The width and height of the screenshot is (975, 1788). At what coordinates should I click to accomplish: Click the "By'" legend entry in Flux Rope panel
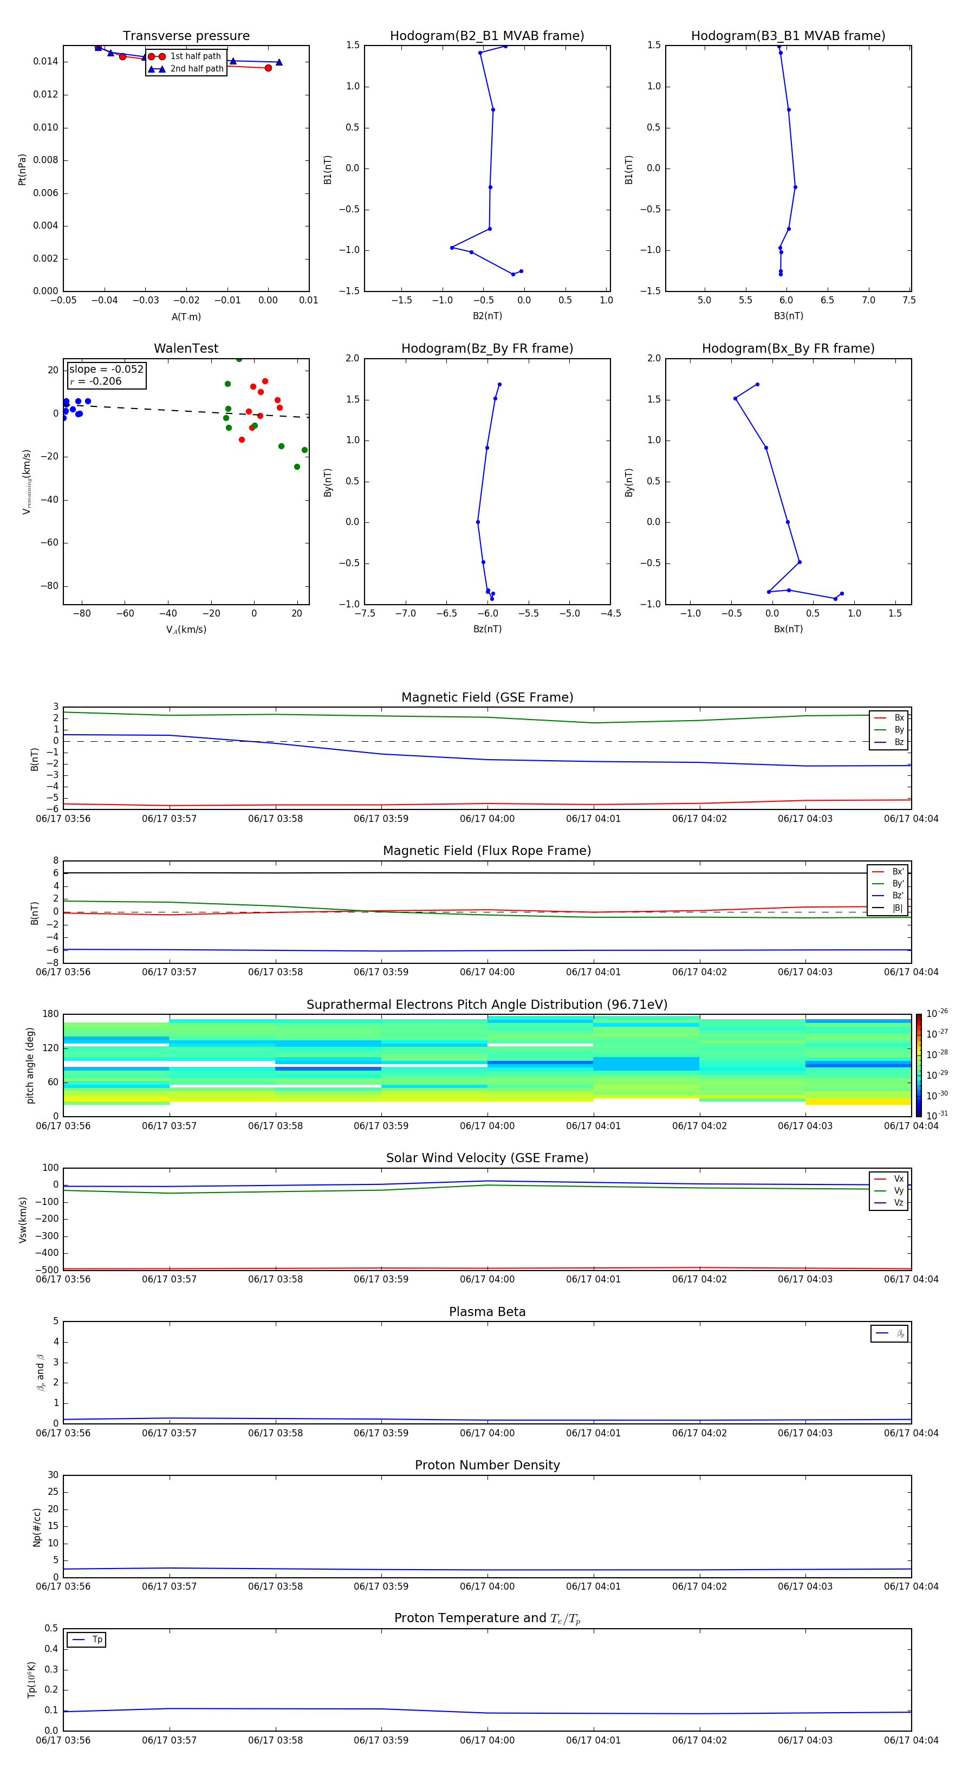pos(888,884)
